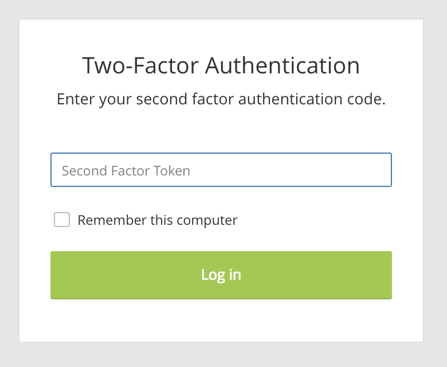Click the 'Enter your second factor authentication code' text
The height and width of the screenshot is (367, 447).
coord(221,99)
